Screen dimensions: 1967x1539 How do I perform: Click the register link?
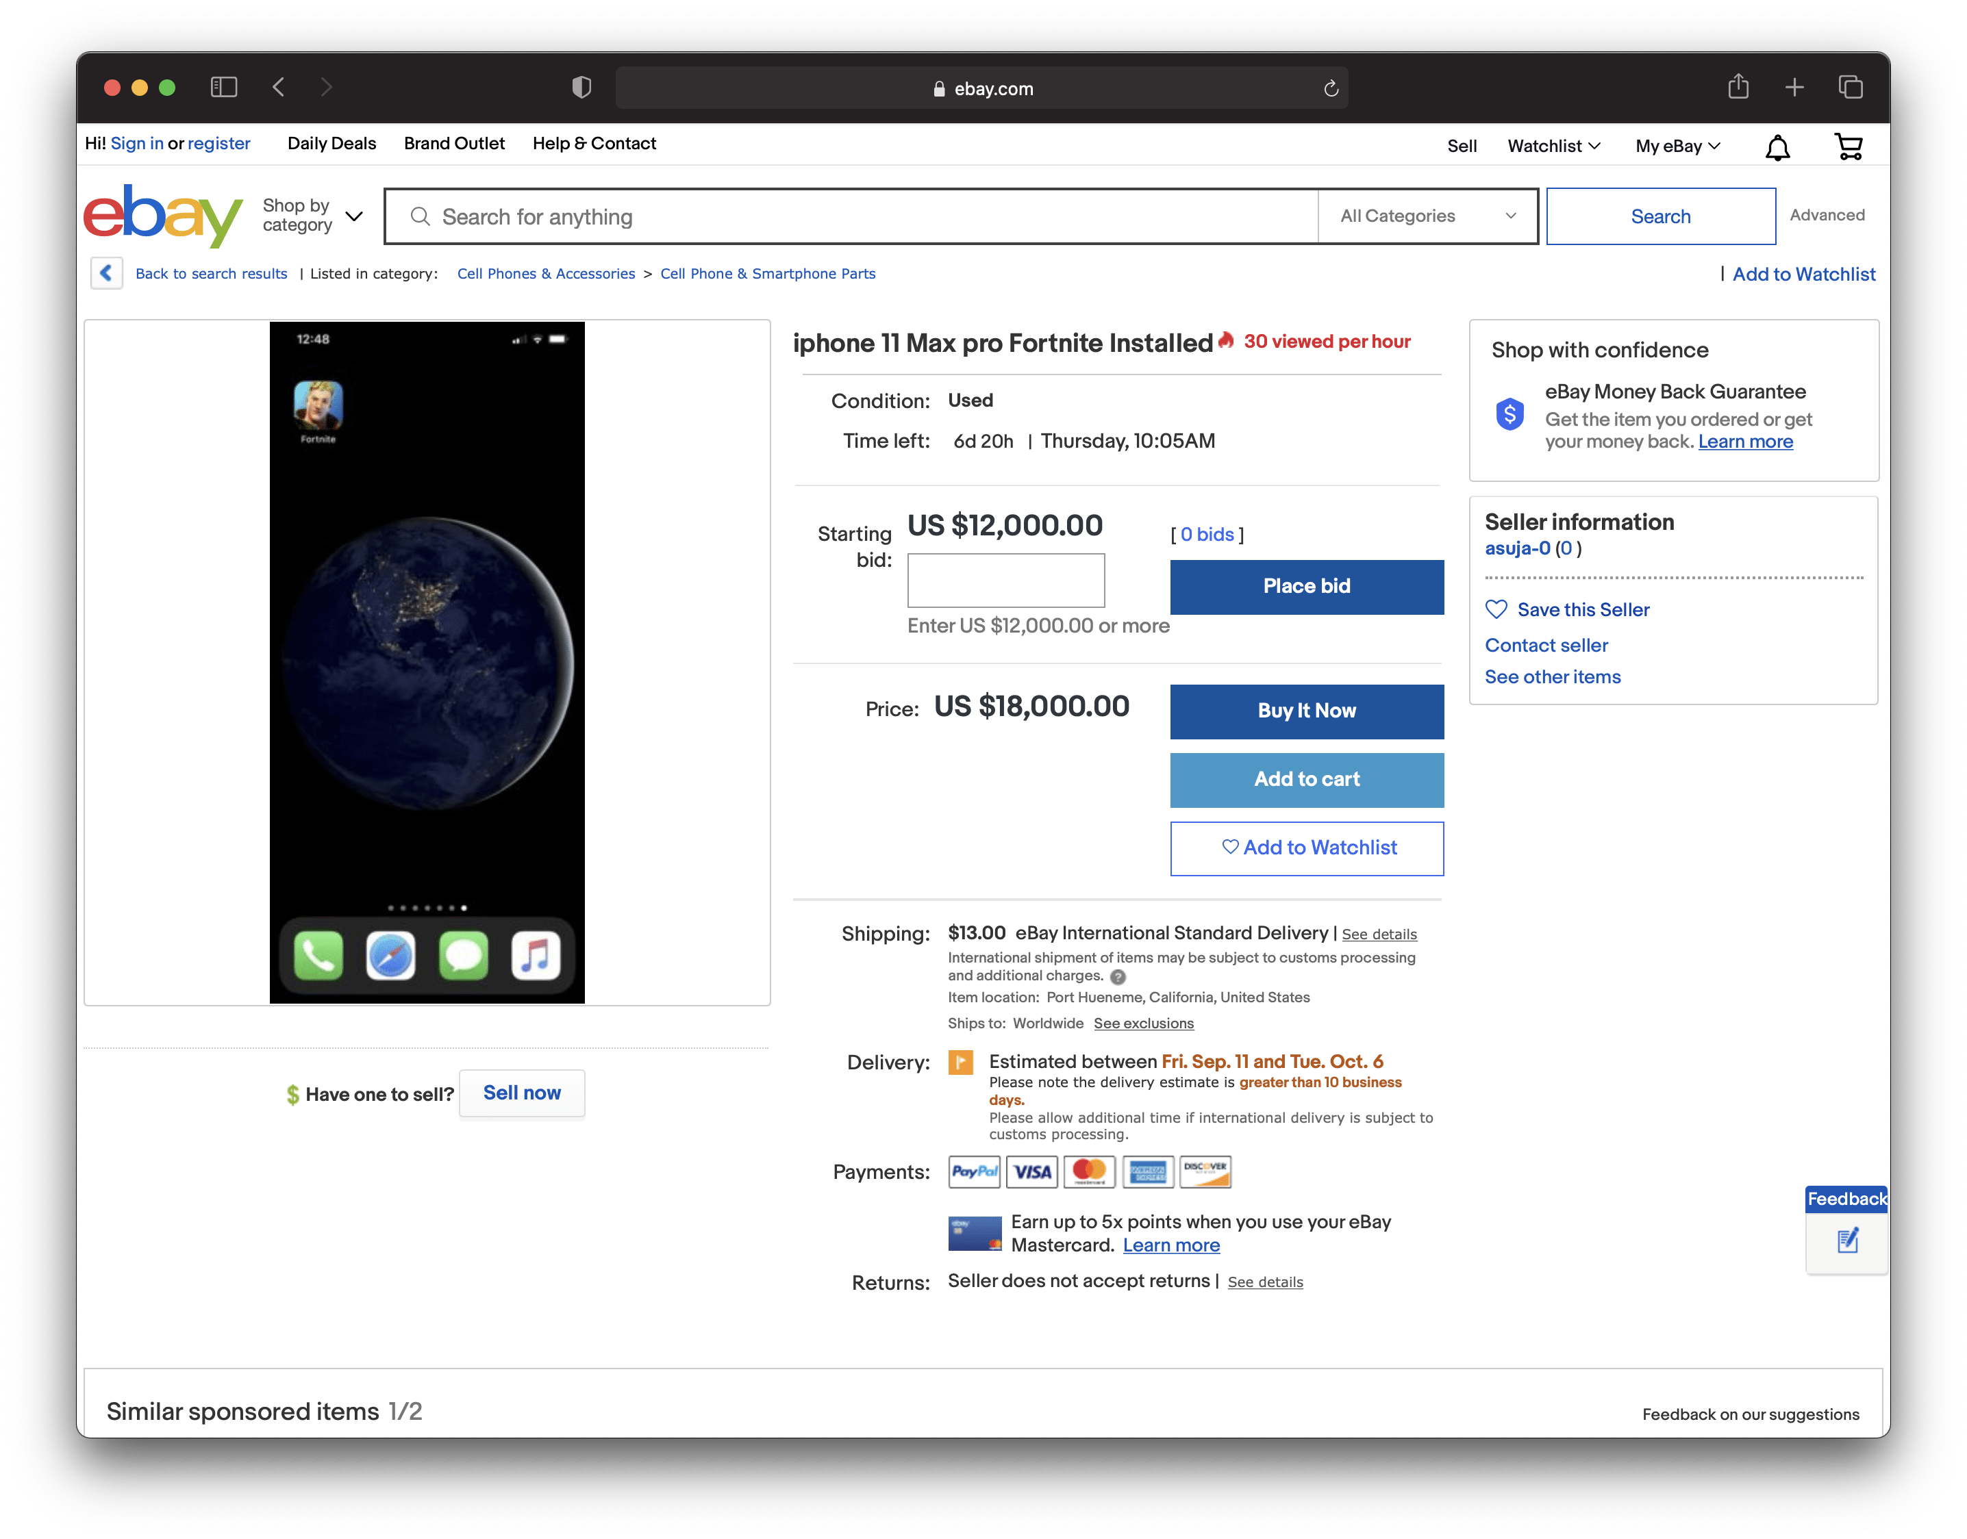pyautogui.click(x=219, y=143)
